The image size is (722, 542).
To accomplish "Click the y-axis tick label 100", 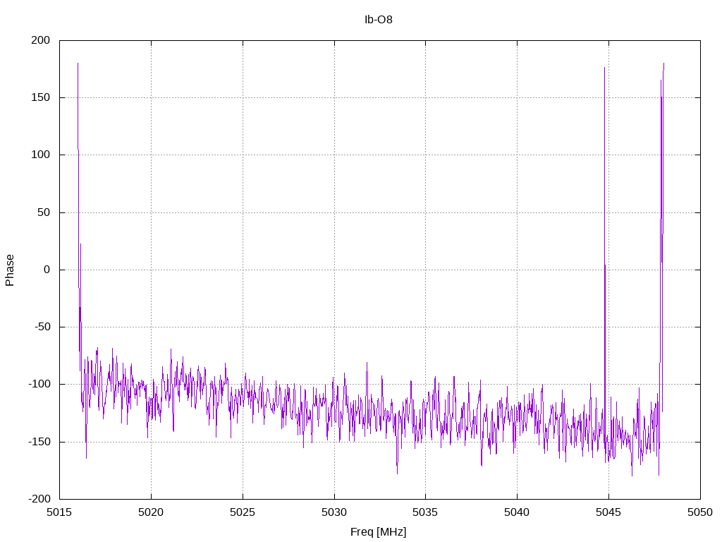I will tap(40, 155).
